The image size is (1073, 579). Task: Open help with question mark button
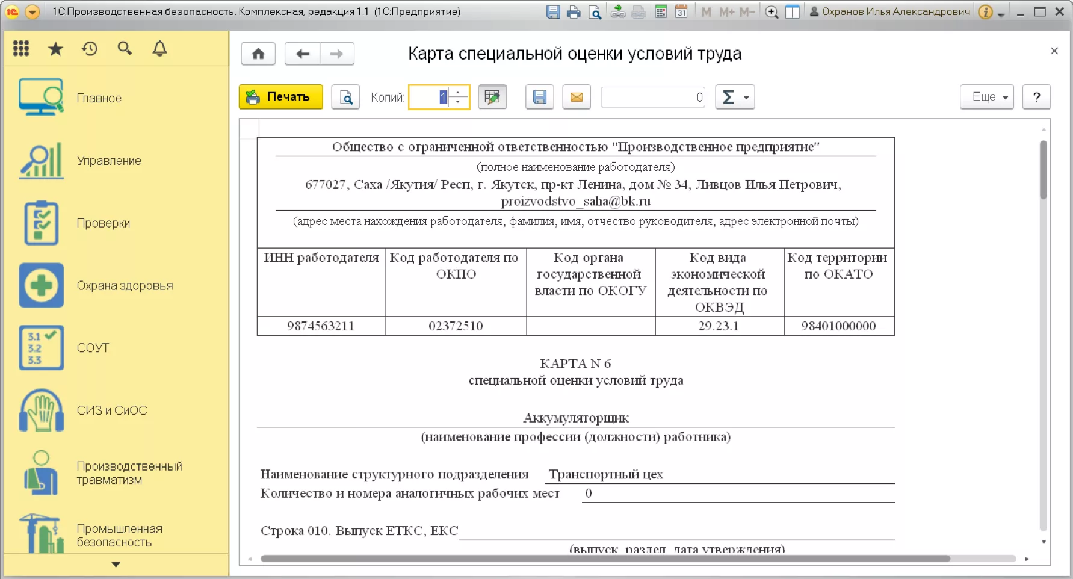coord(1037,97)
